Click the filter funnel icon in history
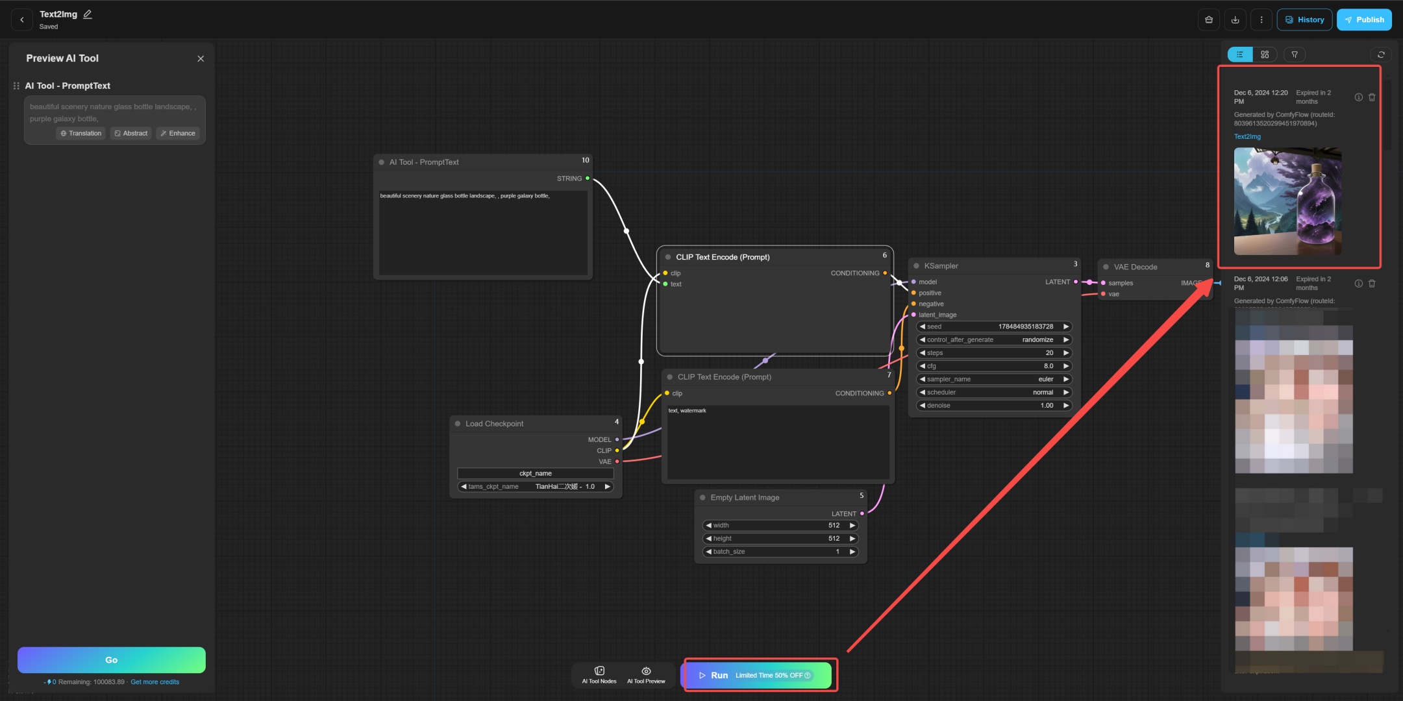The width and height of the screenshot is (1403, 701). [1295, 55]
